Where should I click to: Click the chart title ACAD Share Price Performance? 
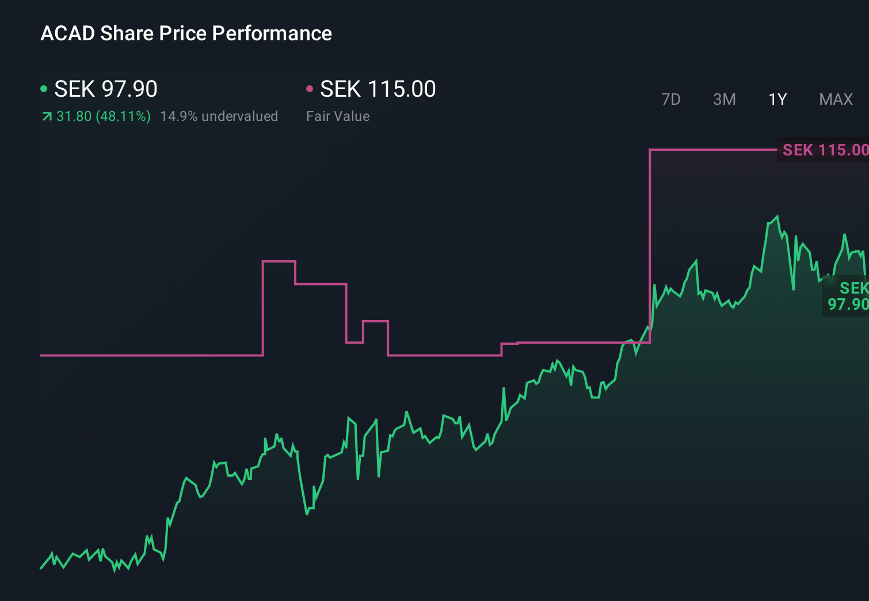(x=186, y=33)
